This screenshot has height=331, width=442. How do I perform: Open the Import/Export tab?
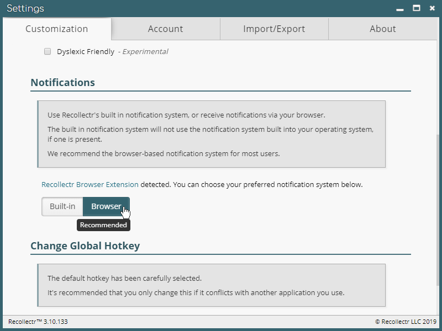click(x=274, y=29)
